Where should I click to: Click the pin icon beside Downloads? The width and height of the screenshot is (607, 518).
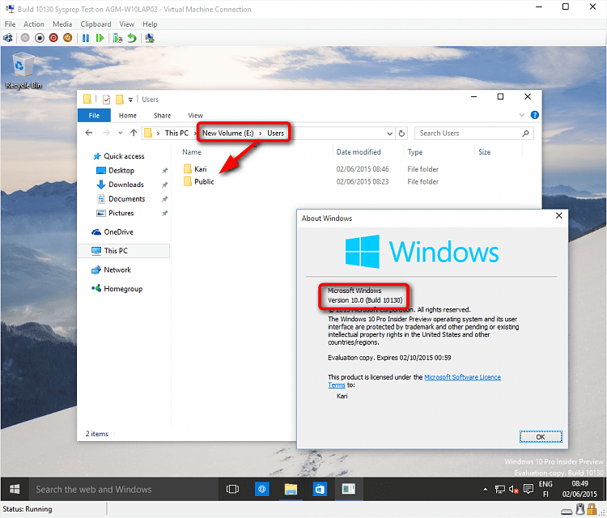[x=165, y=185]
